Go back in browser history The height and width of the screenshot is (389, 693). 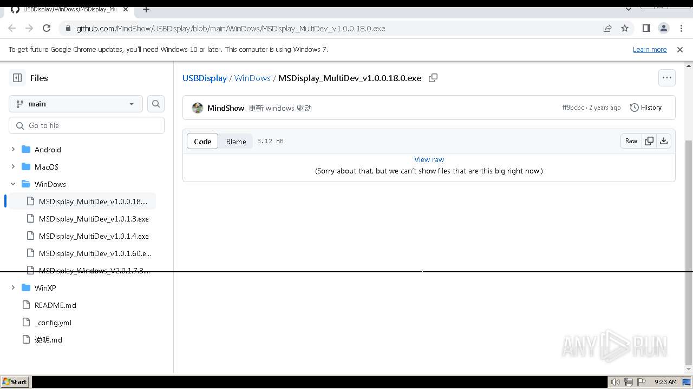click(12, 28)
